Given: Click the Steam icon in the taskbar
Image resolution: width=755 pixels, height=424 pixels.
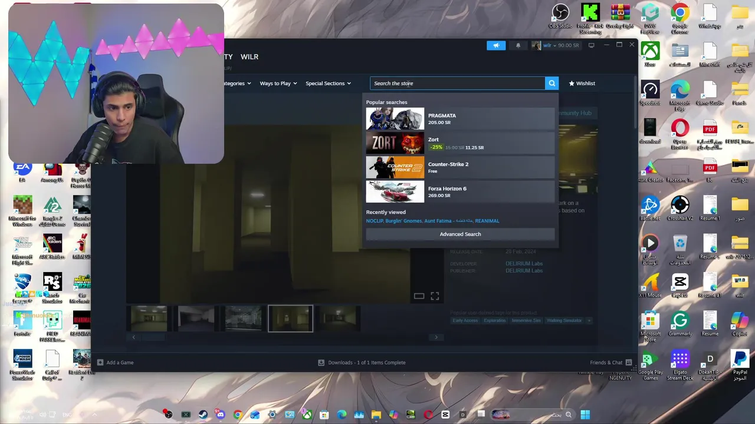Looking at the screenshot, I should (203, 415).
